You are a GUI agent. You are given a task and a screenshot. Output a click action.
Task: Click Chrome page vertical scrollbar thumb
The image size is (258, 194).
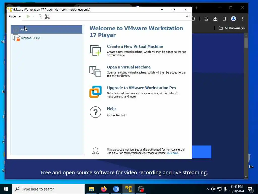(246, 42)
